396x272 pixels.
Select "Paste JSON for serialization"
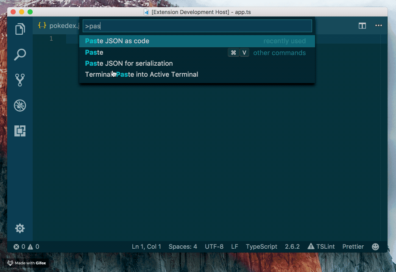(197, 63)
